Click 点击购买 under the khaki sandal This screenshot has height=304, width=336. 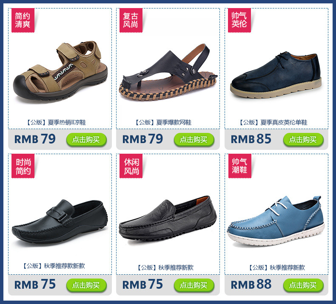point(86,140)
